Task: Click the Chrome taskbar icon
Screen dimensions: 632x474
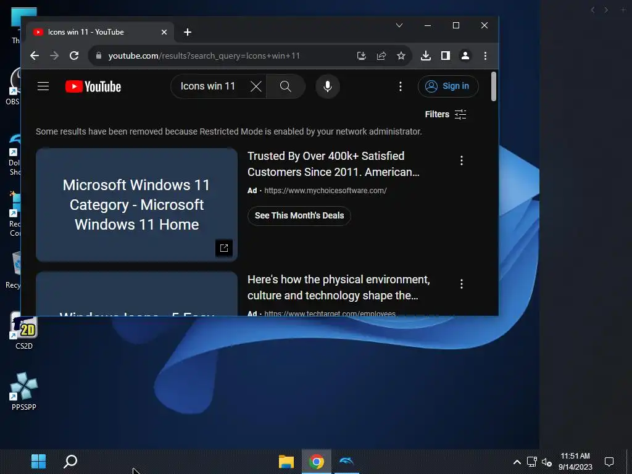Action: coord(317,462)
